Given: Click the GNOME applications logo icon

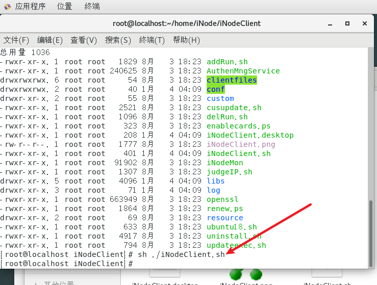Looking at the screenshot, I should [7, 7].
